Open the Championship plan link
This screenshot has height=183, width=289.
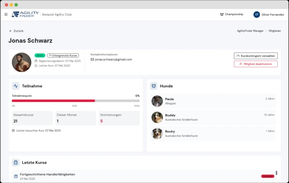(x=232, y=14)
